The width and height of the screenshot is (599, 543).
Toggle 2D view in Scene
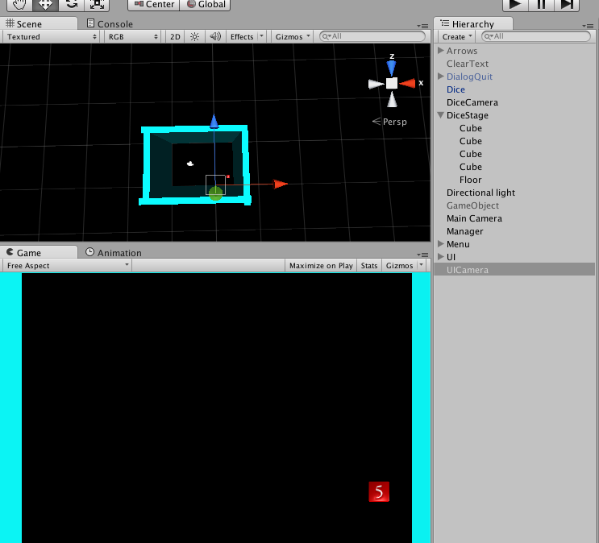point(175,37)
